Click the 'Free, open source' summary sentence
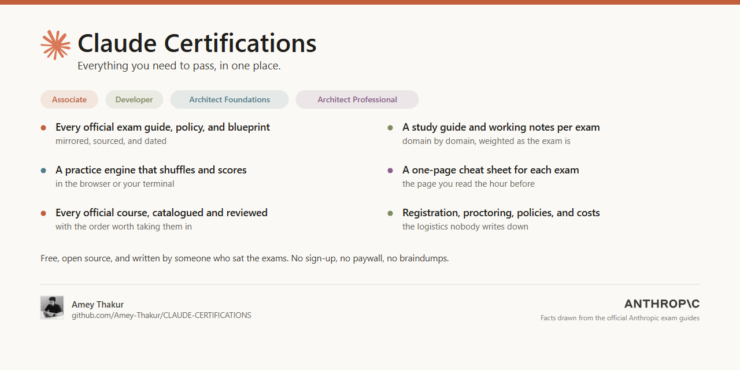Screen dimensions: 740x370 [245, 258]
